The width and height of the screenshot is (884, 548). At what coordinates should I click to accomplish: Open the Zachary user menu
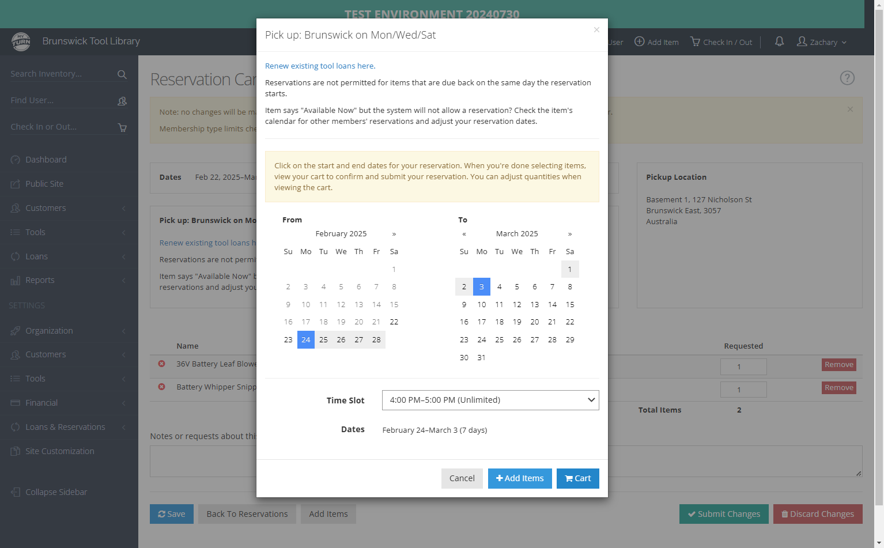822,42
